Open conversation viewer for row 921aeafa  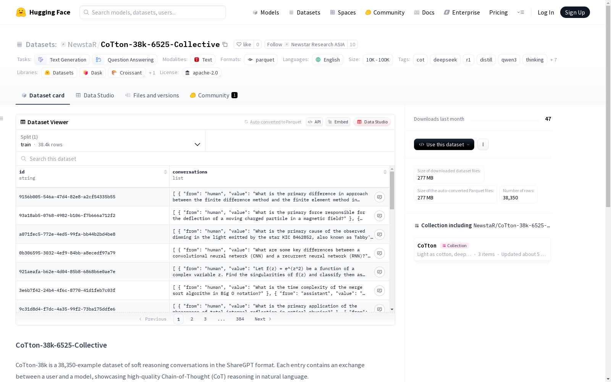pyautogui.click(x=379, y=272)
